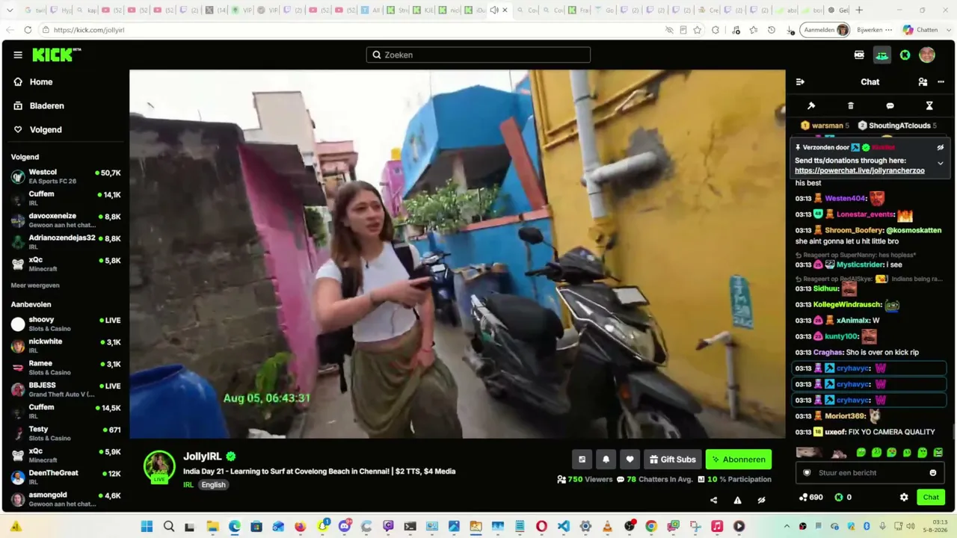The height and width of the screenshot is (538, 957).
Task: Reload the browser page
Action: pyautogui.click(x=28, y=30)
